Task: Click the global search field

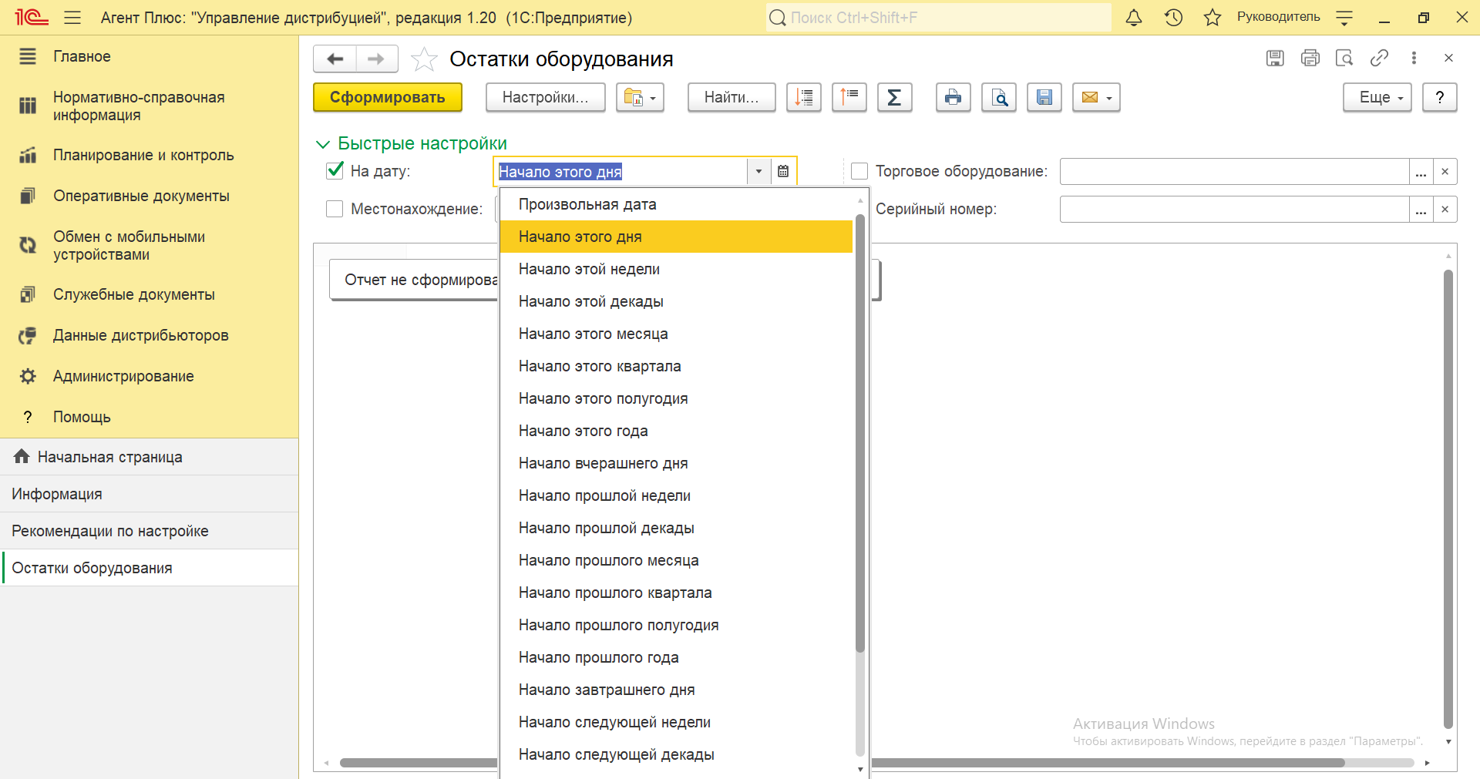Action: [939, 18]
